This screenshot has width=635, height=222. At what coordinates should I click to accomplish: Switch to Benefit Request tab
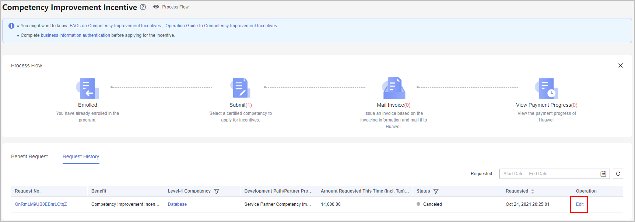[29, 156]
